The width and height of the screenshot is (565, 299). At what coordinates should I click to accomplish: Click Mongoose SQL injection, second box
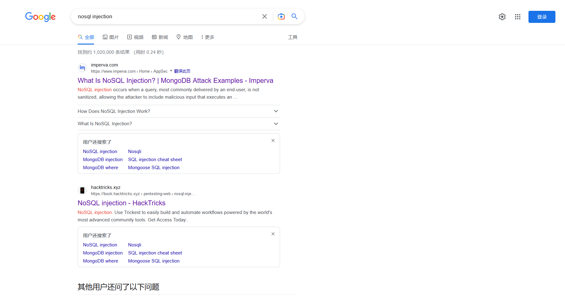tap(154, 261)
